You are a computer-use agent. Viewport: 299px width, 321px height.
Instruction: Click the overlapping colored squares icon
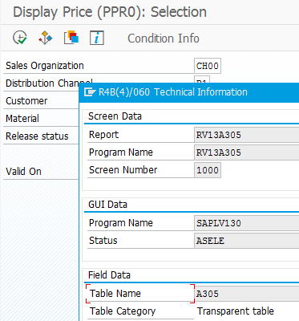[x=71, y=38]
